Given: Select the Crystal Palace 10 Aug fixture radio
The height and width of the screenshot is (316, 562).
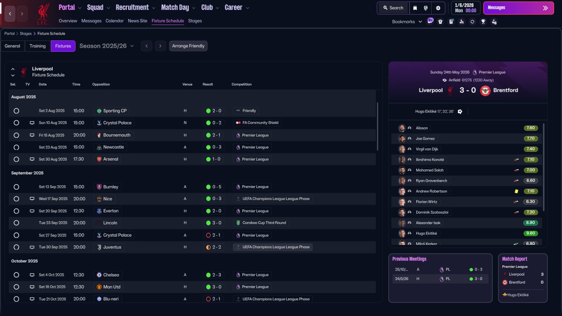Looking at the screenshot, I should click(16, 123).
